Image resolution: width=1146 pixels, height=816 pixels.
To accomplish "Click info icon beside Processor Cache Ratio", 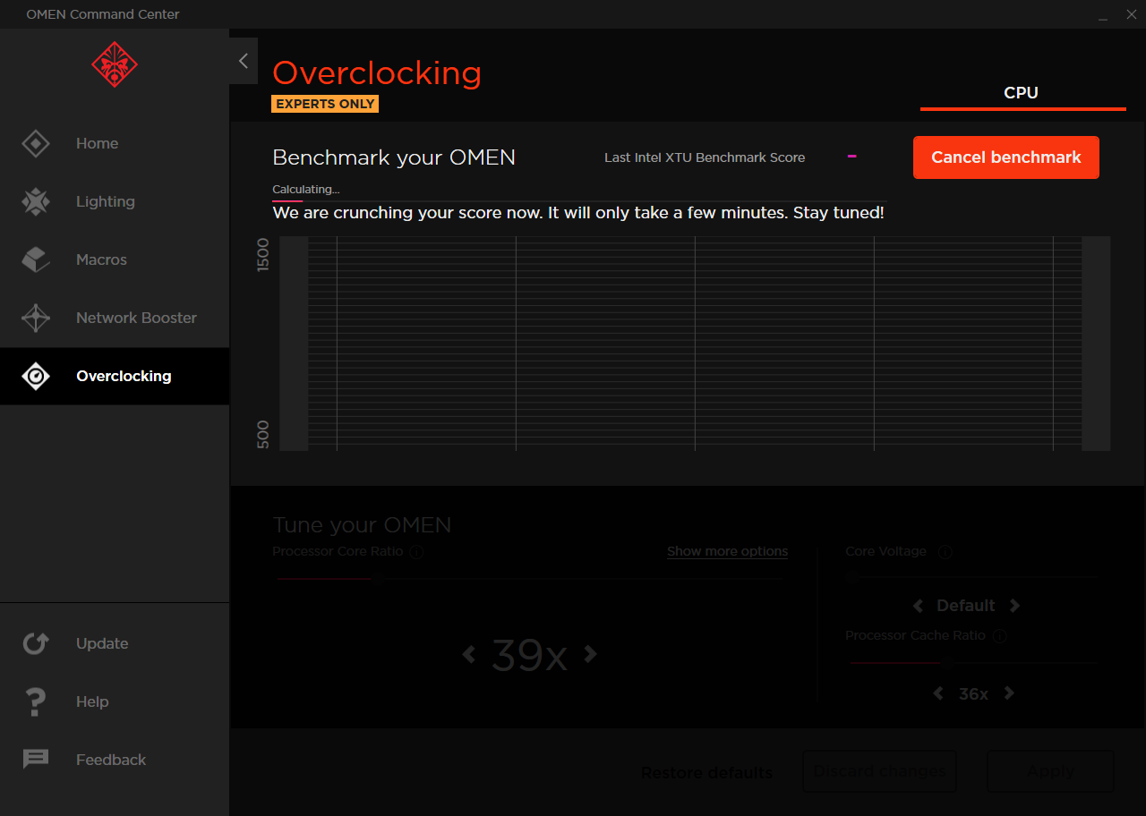I will [x=1000, y=636].
